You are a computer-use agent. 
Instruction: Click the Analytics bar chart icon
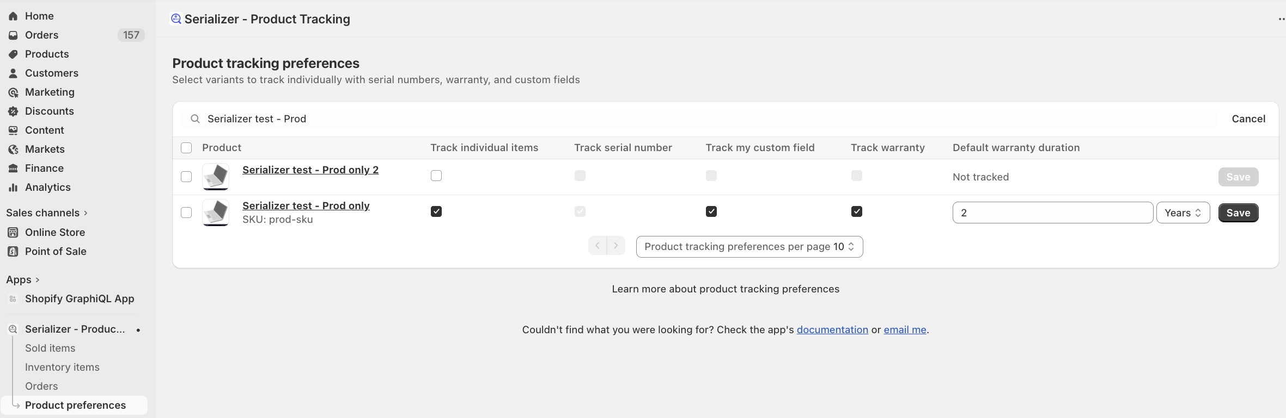pyautogui.click(x=13, y=188)
